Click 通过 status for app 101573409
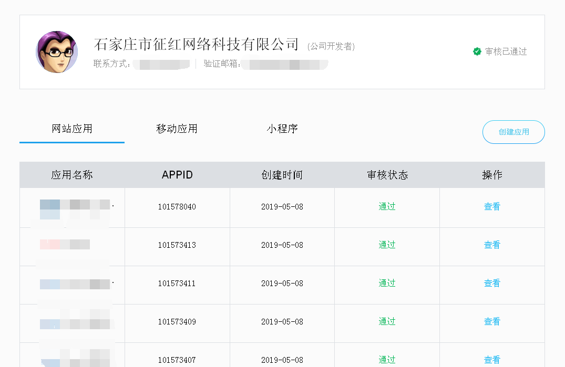This screenshot has height=367, width=565. (x=387, y=321)
